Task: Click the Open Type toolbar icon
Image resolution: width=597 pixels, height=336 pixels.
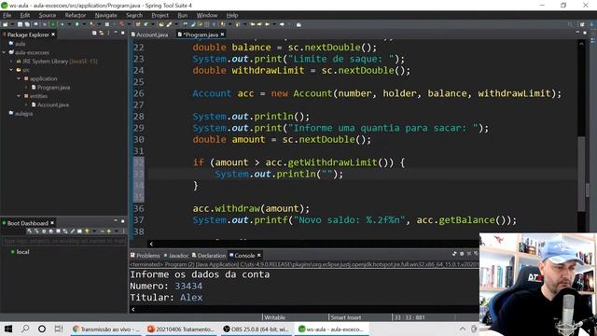Action: 161,24
